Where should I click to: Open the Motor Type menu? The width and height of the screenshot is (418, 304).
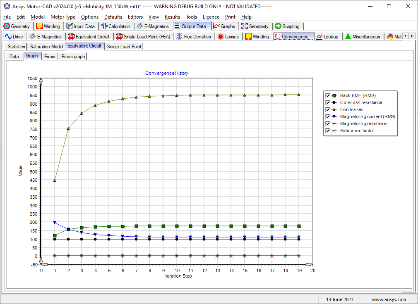[x=63, y=17]
